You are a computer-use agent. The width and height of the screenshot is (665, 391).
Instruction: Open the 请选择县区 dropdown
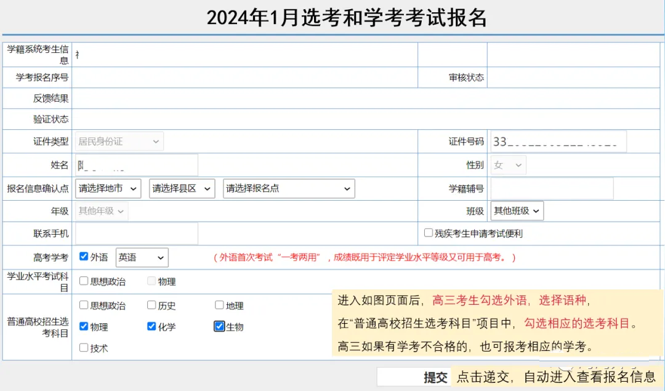tap(182, 188)
